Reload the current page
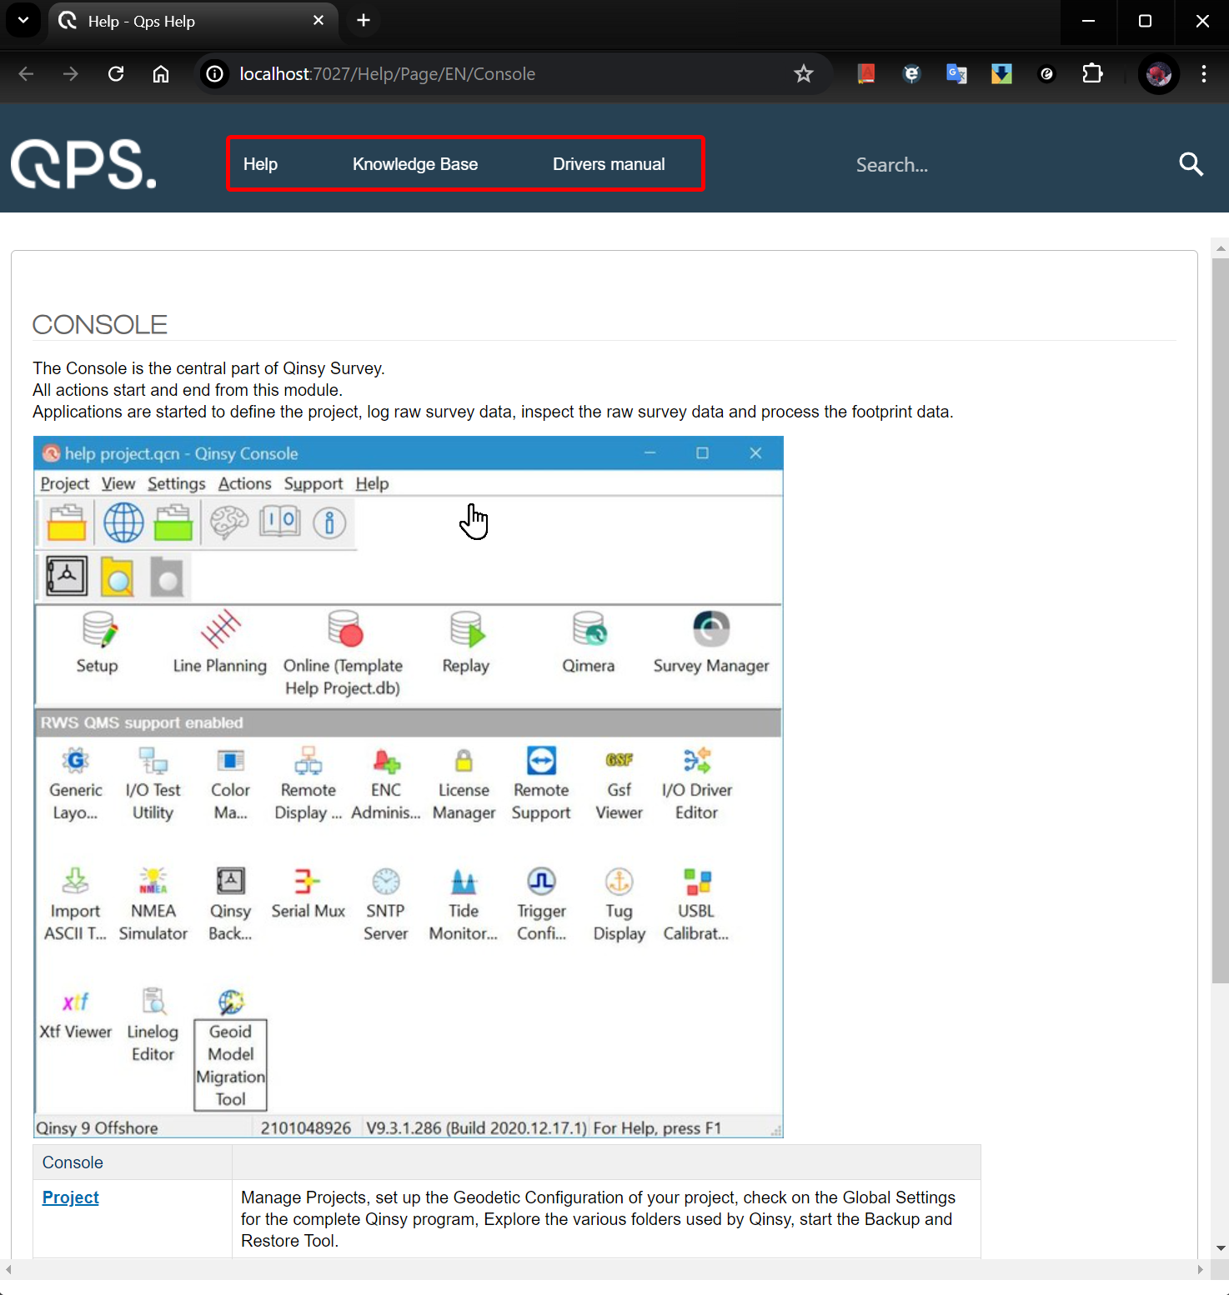 click(x=116, y=74)
